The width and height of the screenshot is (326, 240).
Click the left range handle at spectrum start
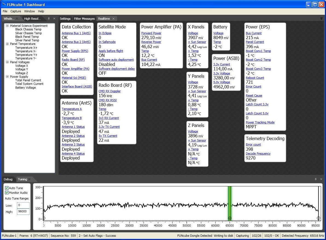pyautogui.click(x=44, y=218)
